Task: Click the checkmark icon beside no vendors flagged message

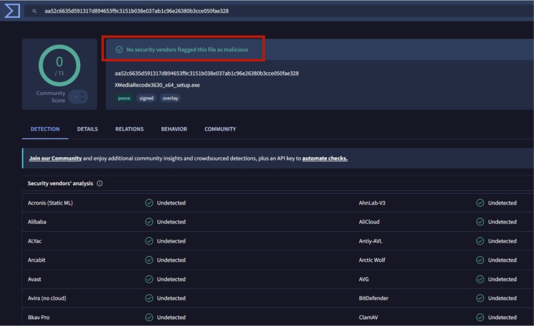Action: (119, 49)
